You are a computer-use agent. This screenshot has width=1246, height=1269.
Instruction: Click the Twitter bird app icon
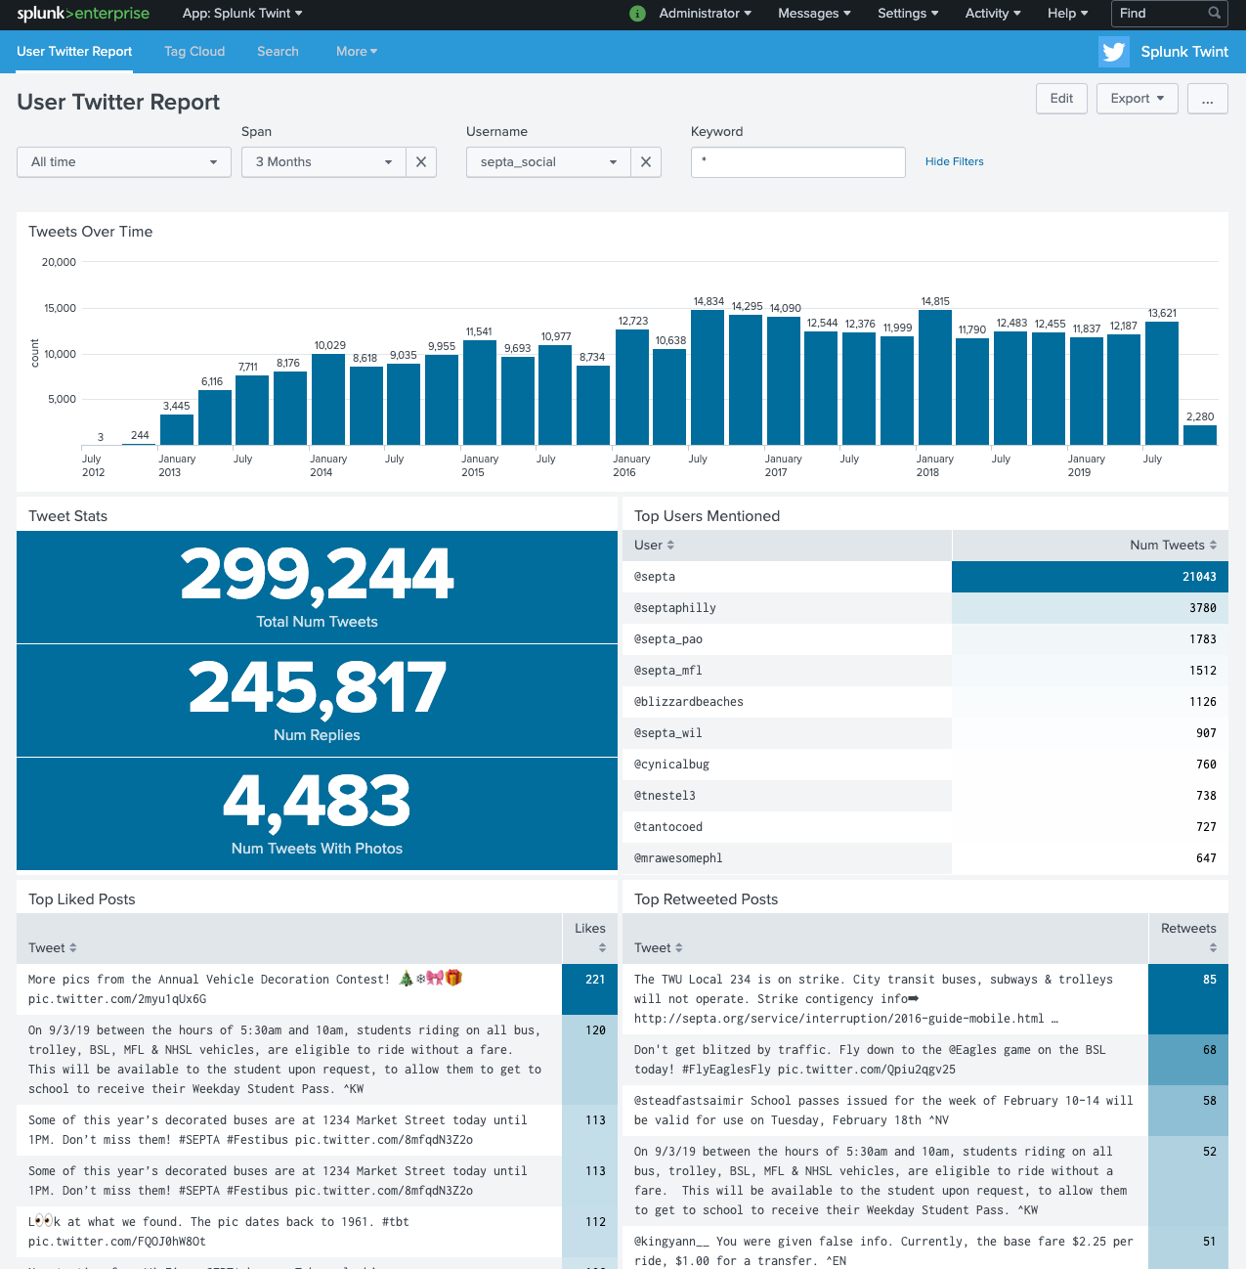click(x=1114, y=52)
